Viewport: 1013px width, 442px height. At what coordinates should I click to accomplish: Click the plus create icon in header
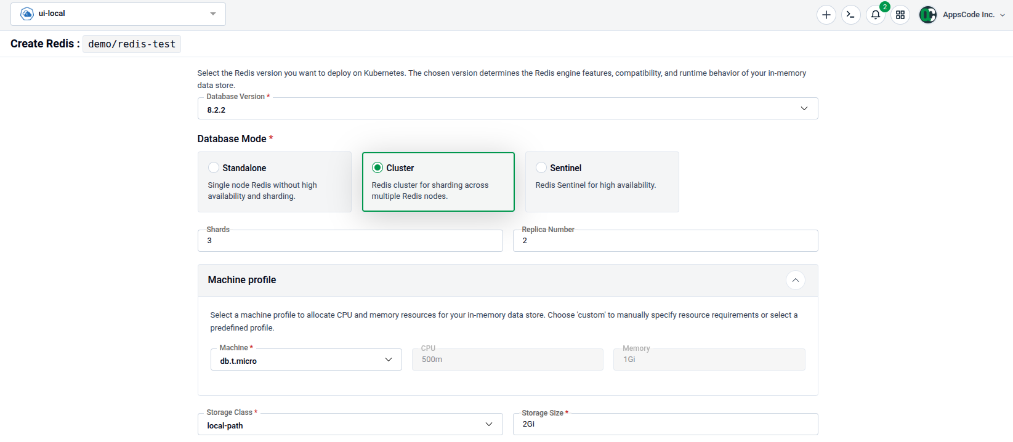click(x=826, y=15)
